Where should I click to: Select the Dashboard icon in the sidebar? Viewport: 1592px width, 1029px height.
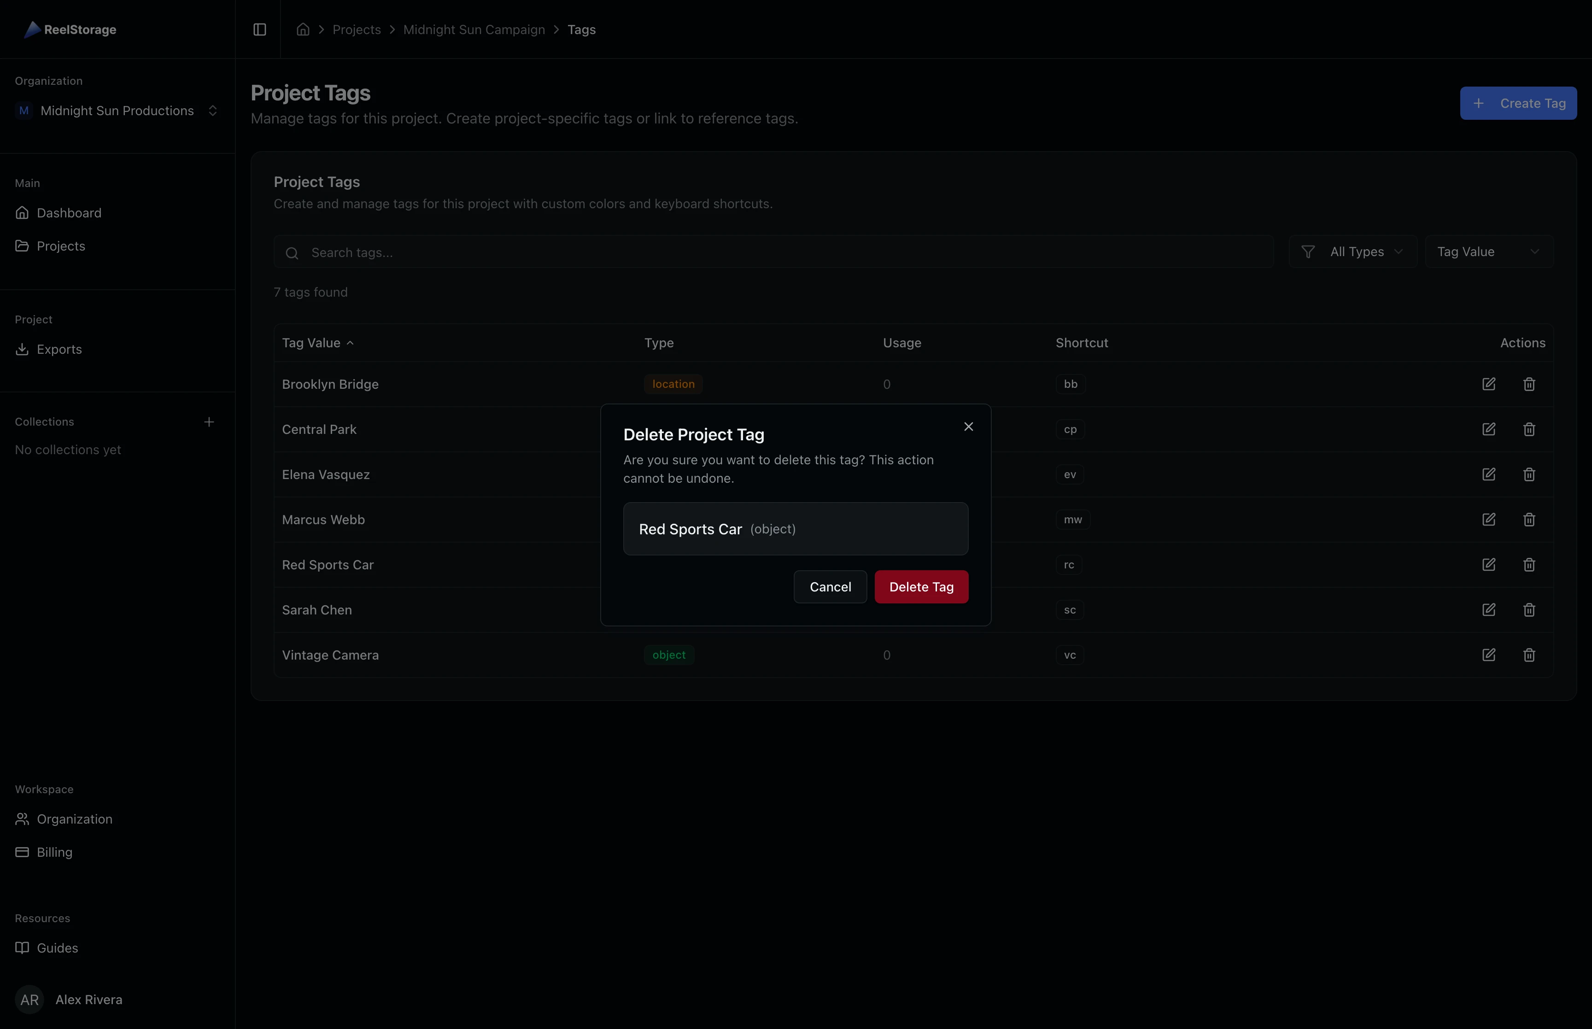22,212
